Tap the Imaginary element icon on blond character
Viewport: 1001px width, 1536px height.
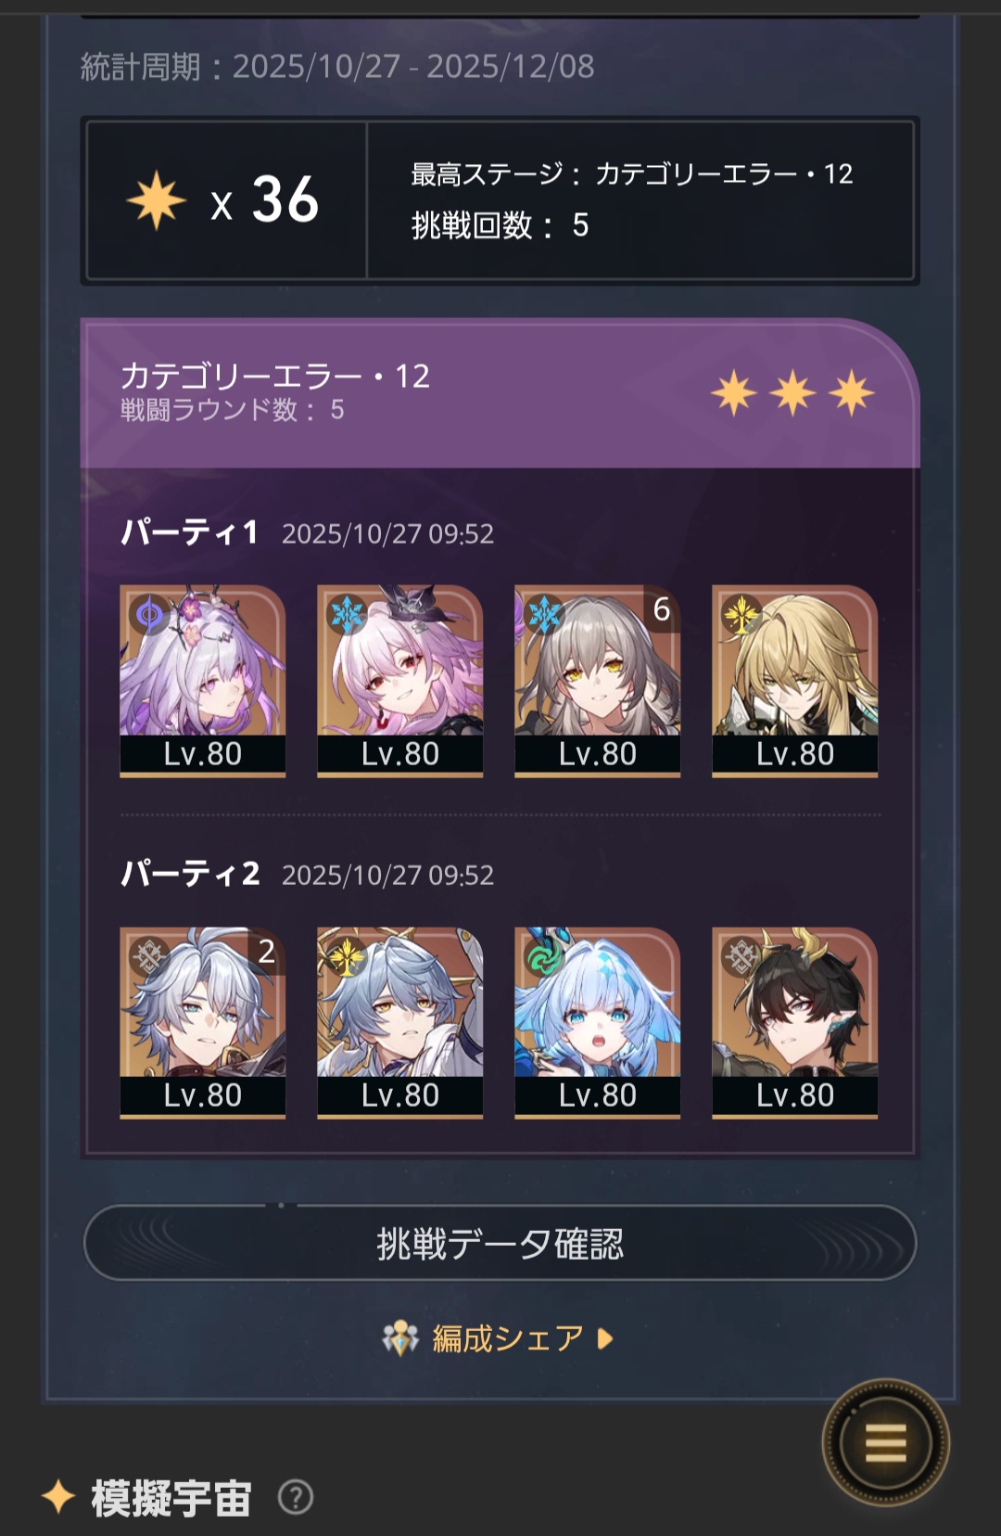click(742, 614)
